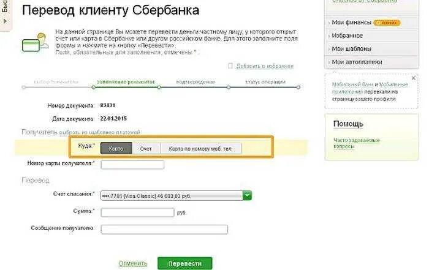Open 'Мои финансы' sidebar item

pos(351,23)
